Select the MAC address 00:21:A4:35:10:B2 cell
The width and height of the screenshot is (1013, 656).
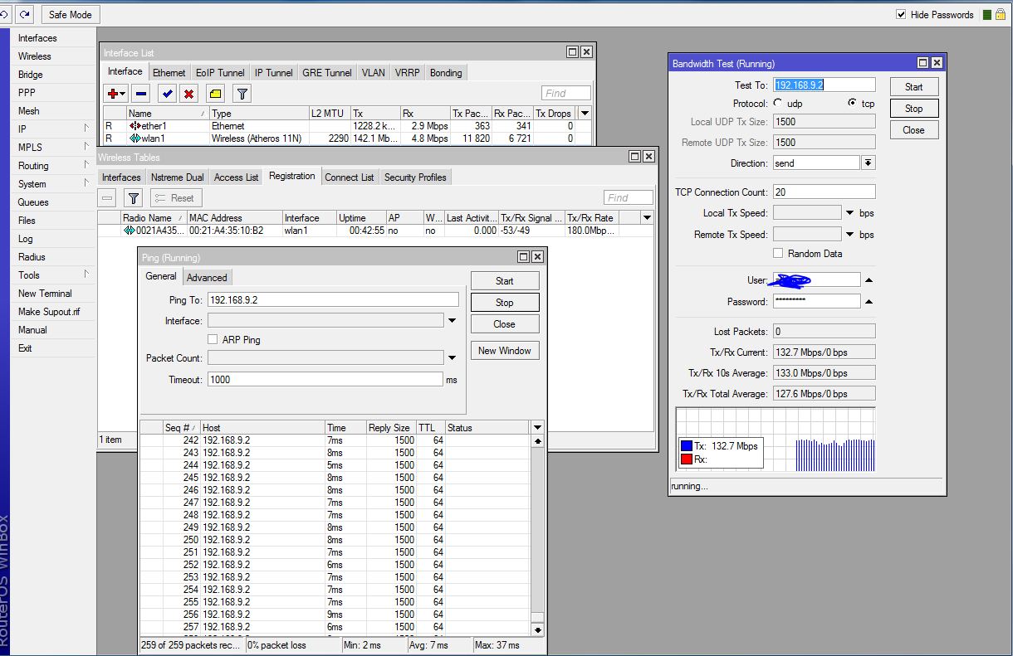(x=226, y=231)
